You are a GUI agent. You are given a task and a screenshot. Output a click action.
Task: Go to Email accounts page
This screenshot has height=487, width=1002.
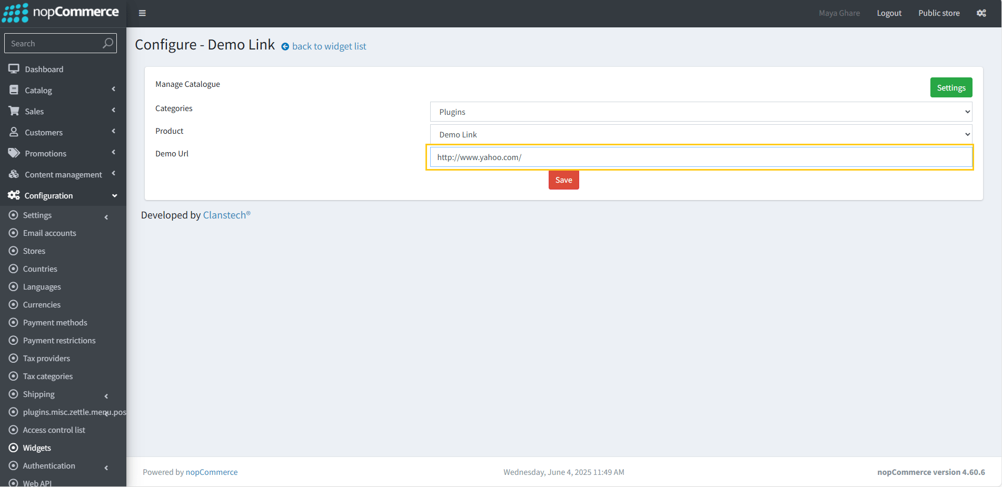coord(49,233)
